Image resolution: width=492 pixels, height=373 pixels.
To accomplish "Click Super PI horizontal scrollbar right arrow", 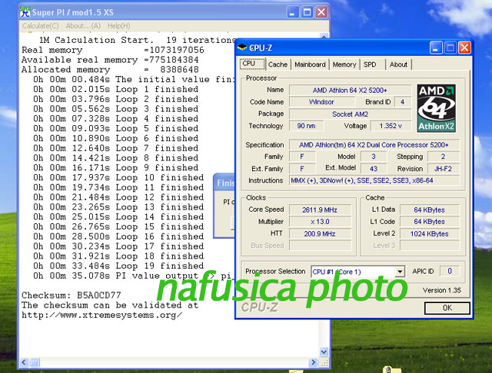I will click(313, 363).
